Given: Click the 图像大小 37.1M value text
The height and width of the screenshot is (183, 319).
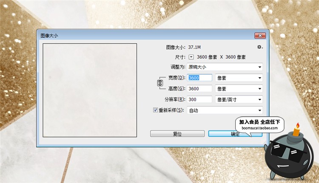Looking at the screenshot, I should pos(194,47).
